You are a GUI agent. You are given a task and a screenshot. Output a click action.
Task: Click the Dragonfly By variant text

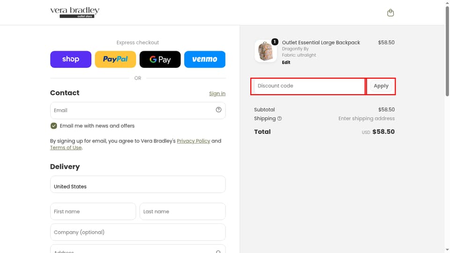[x=295, y=49]
